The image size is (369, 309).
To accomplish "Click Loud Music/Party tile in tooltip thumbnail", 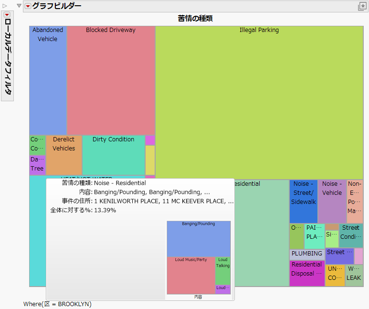I will coord(191,275).
